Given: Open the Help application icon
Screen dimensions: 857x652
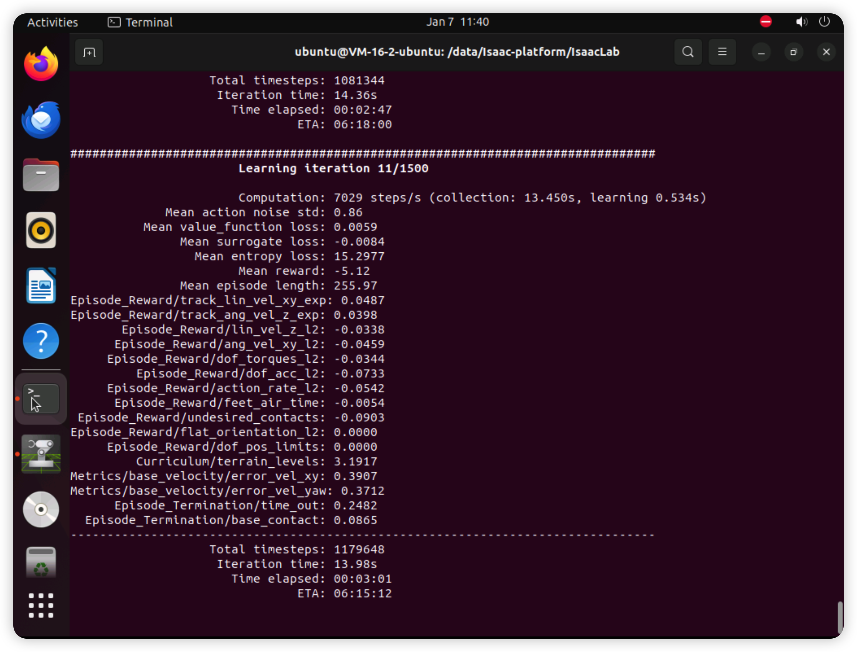Looking at the screenshot, I should tap(41, 341).
